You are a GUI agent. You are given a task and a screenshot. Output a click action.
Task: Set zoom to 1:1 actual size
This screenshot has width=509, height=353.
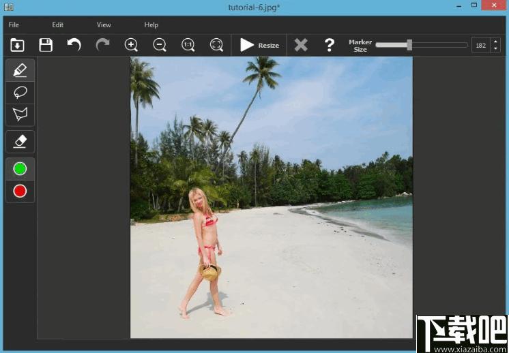coord(188,46)
